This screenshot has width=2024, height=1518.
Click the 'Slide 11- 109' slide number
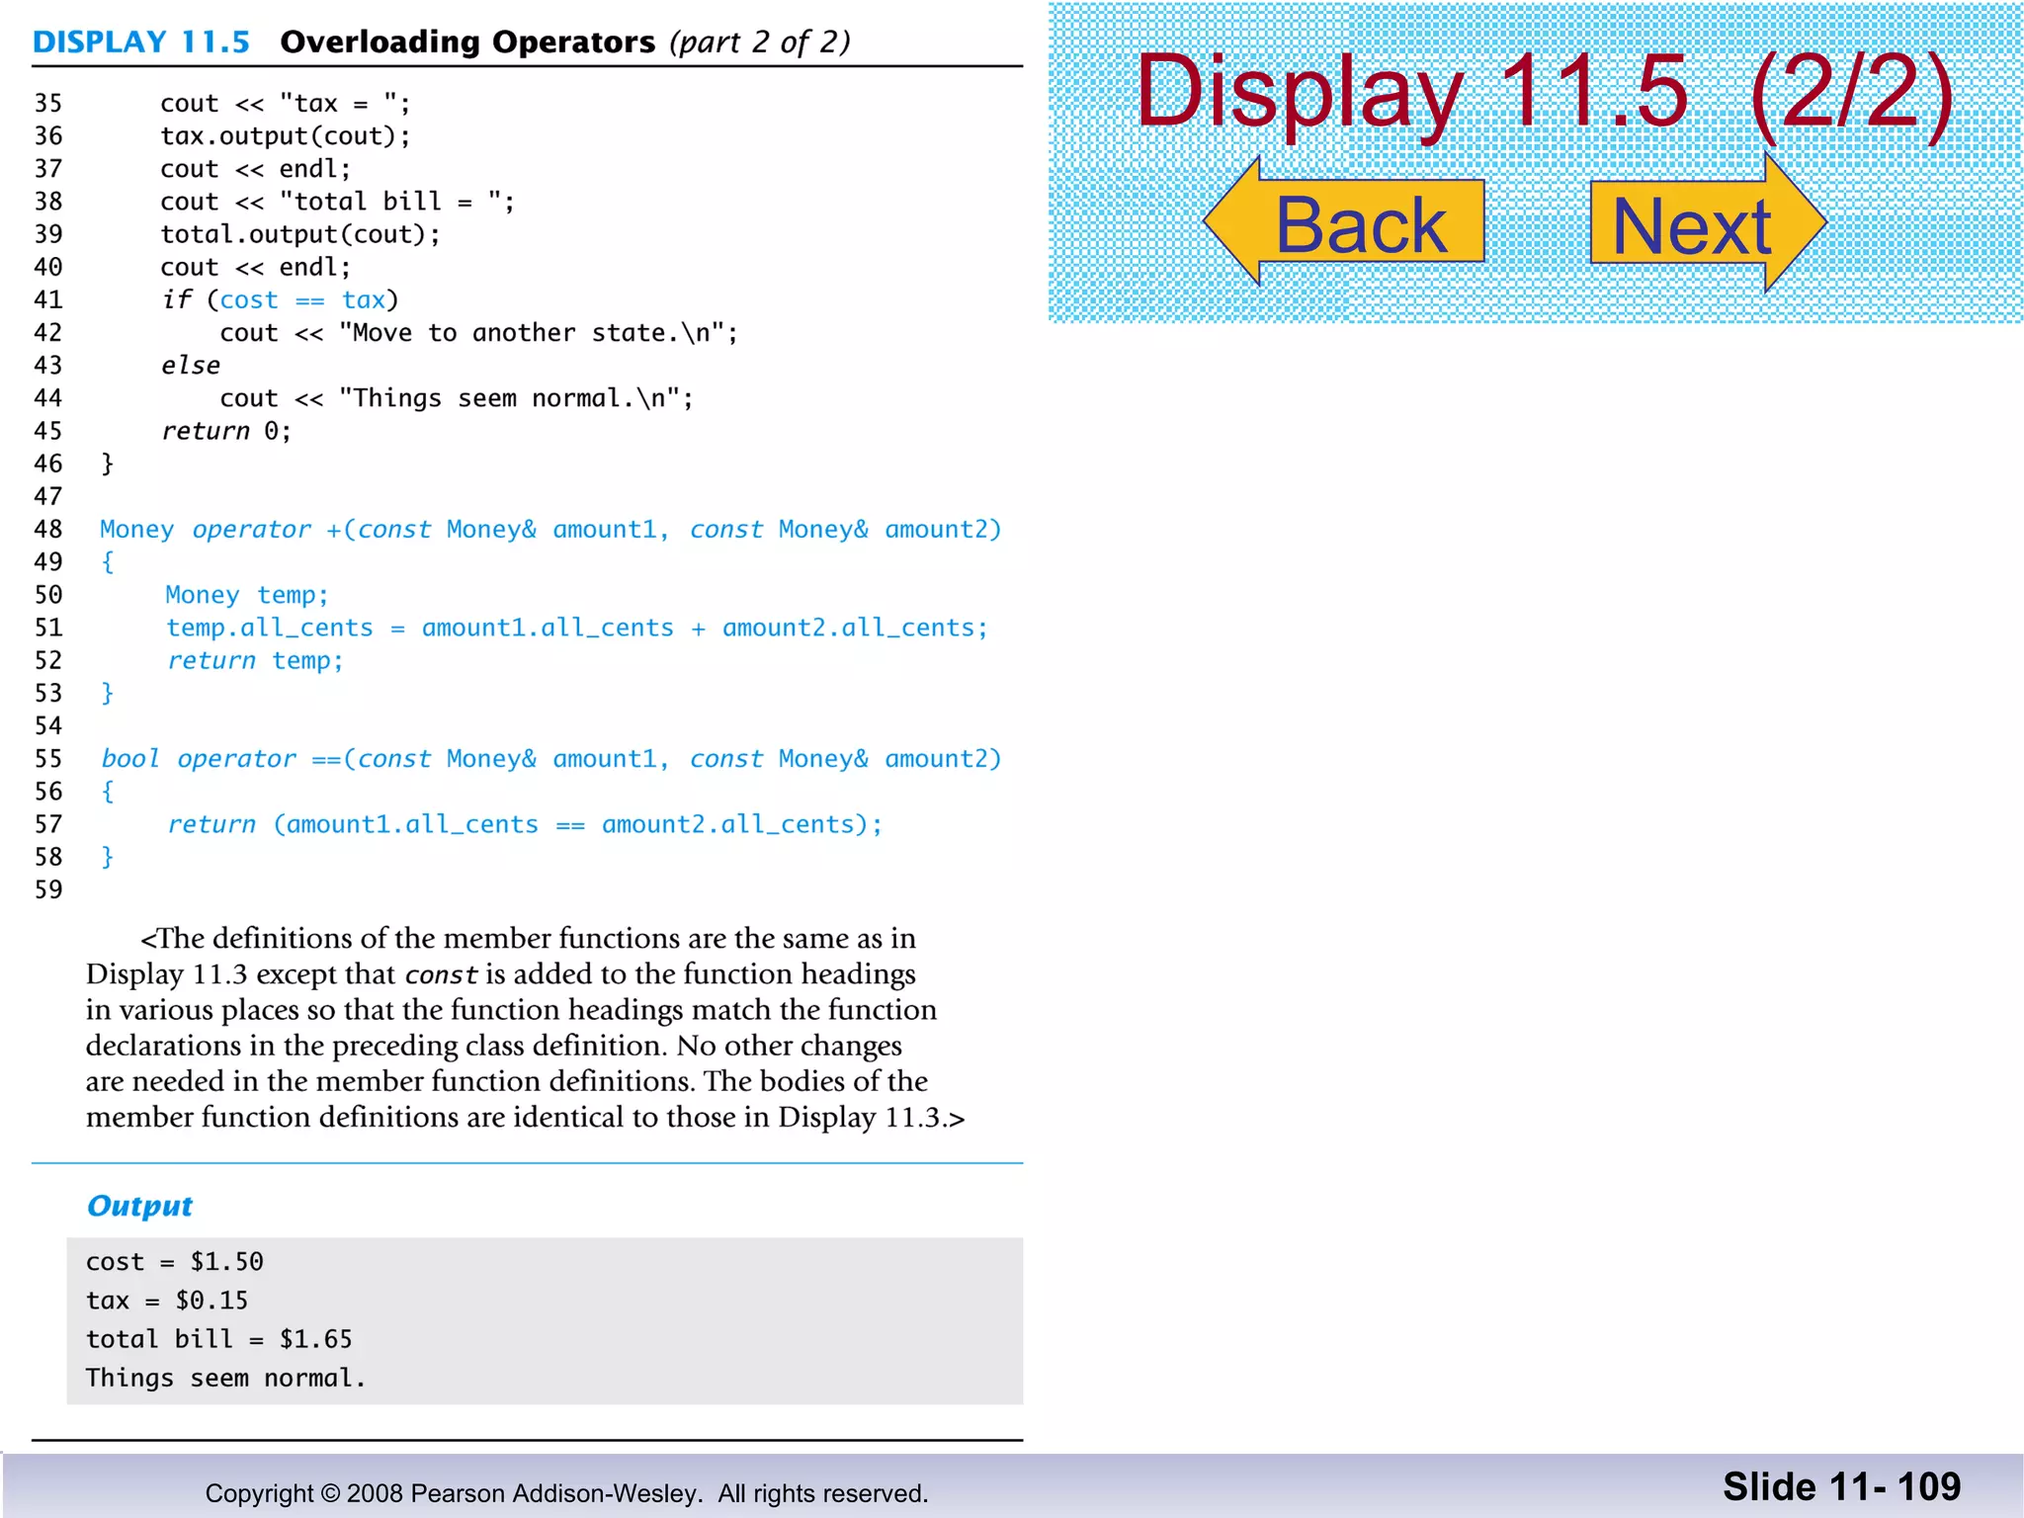coord(1842,1487)
